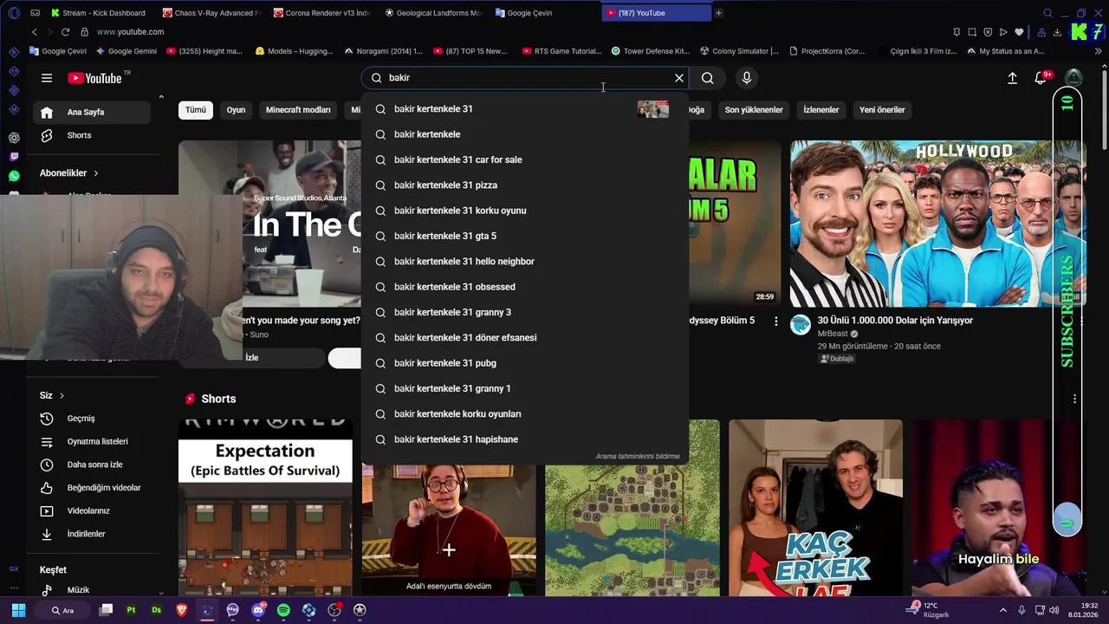Expand the Siz section
1109x624 pixels.
click(52, 396)
